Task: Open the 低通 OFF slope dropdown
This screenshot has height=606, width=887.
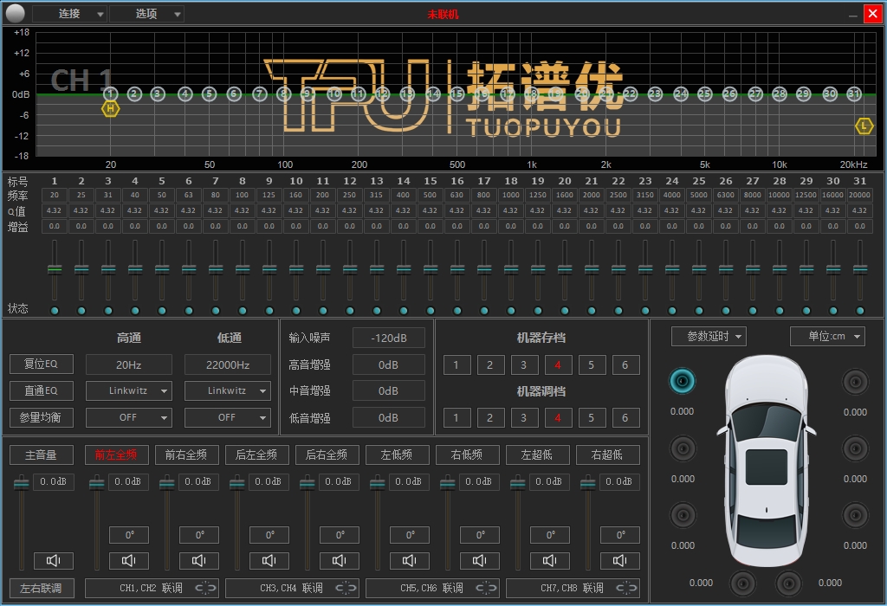Action: click(228, 417)
